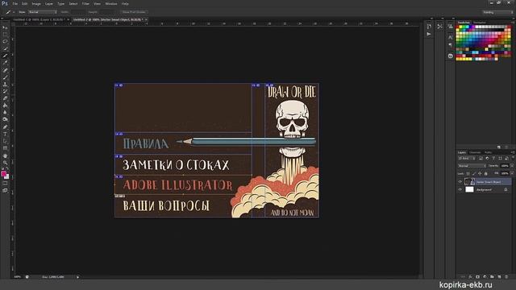The image size is (516, 290).
Task: Delete layer with trash icon
Action: coord(506,277)
